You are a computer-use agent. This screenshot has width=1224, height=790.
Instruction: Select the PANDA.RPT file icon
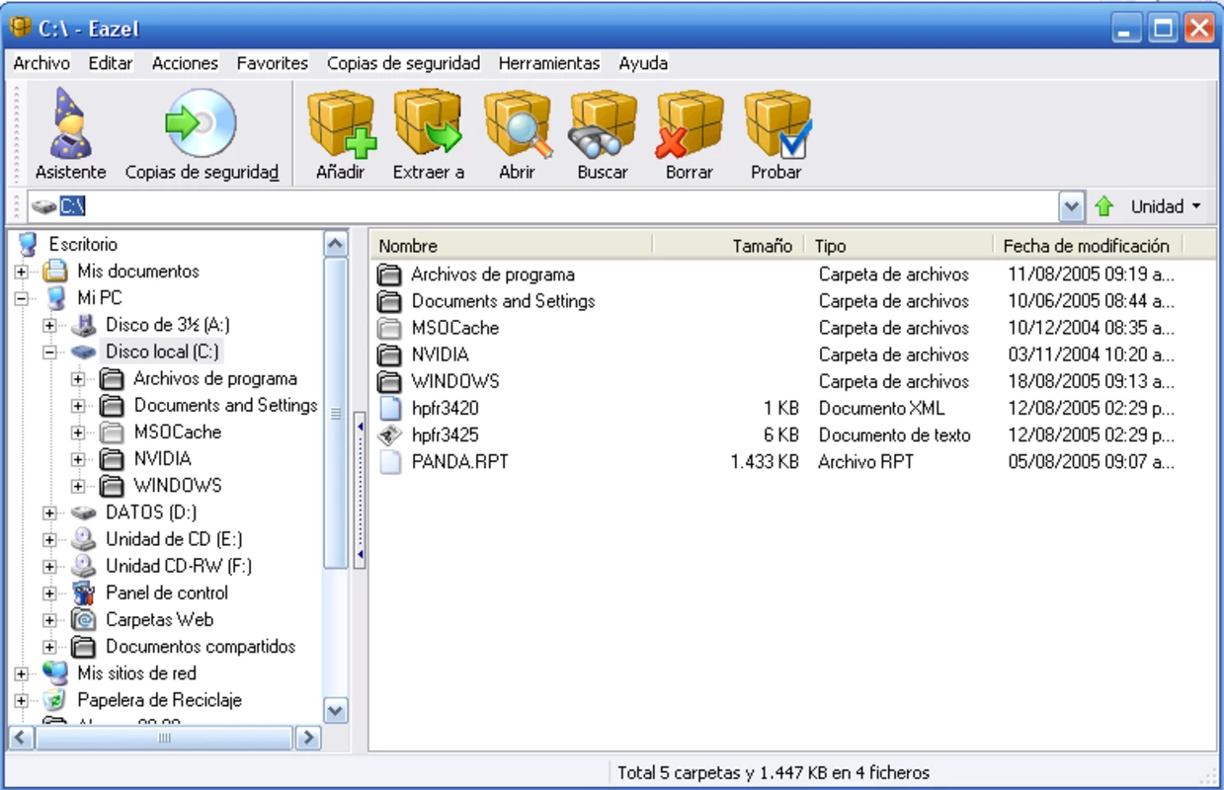click(391, 461)
